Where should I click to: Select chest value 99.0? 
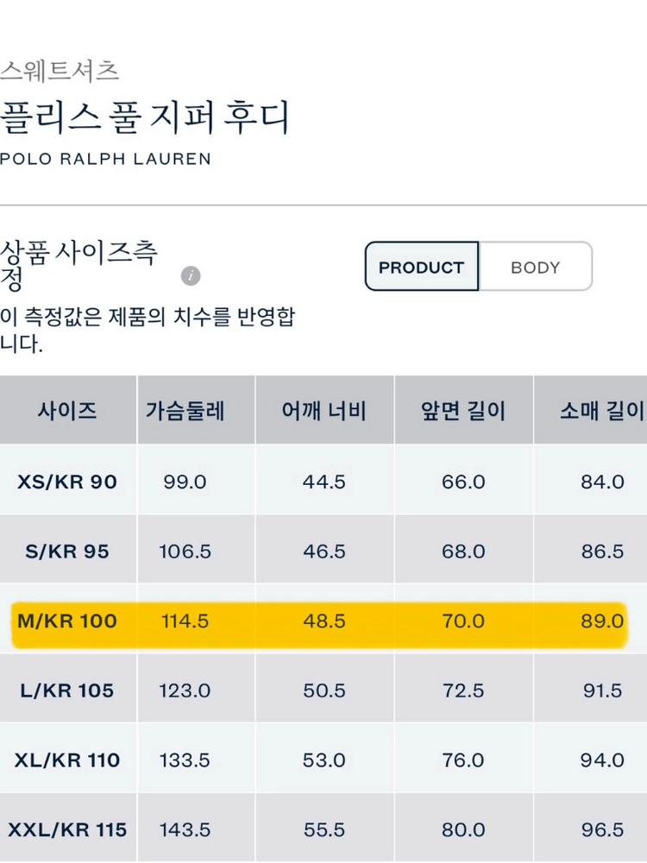[185, 482]
